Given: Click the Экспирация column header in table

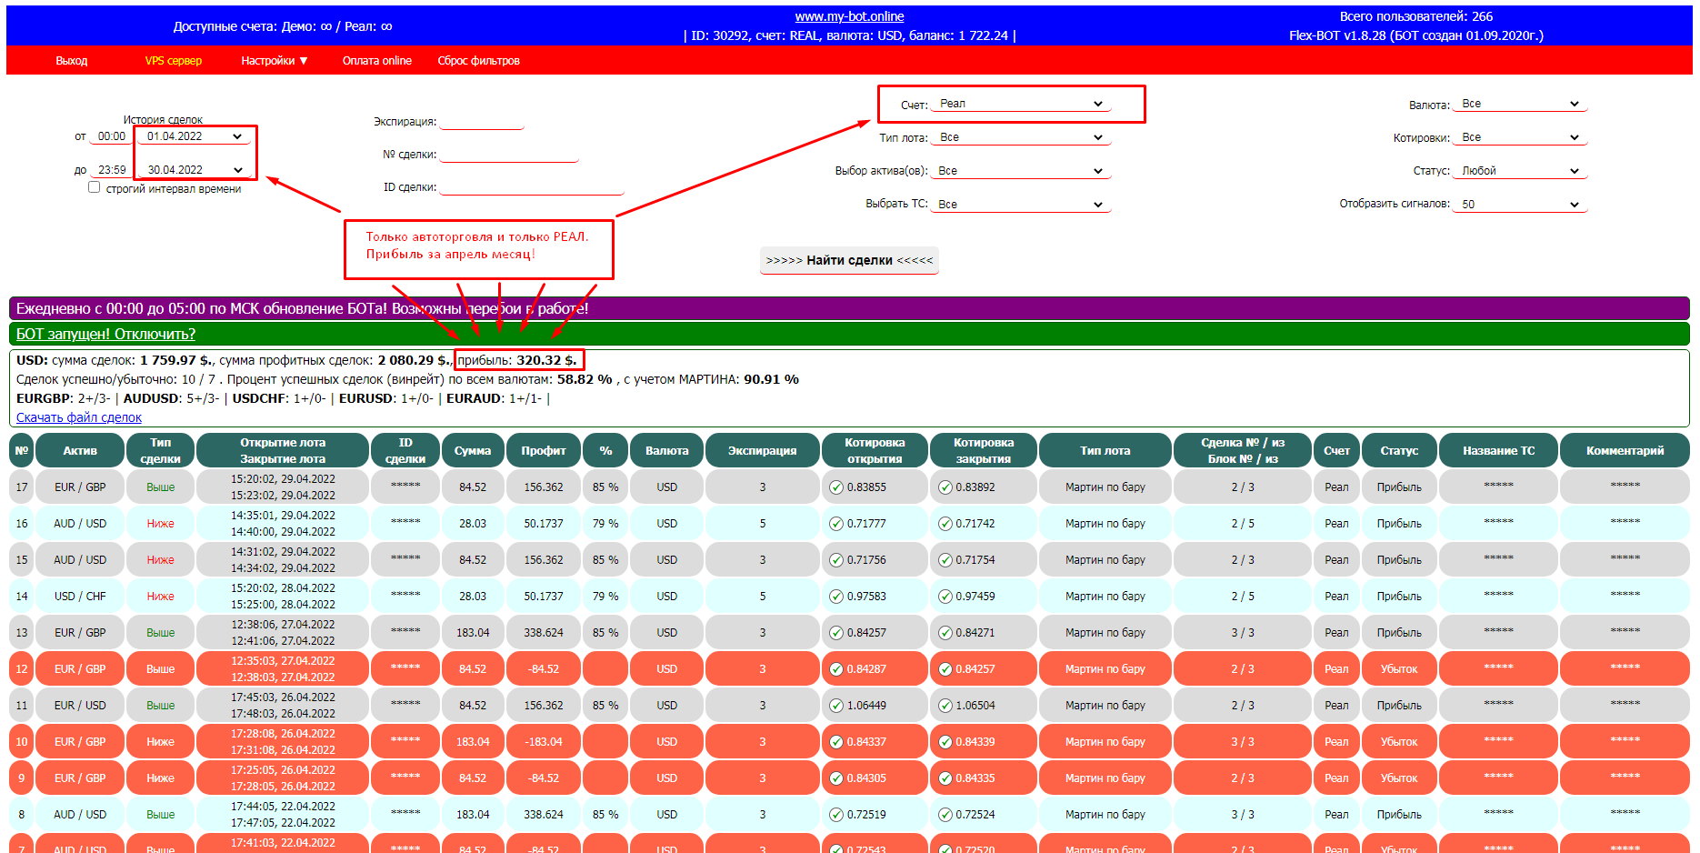Looking at the screenshot, I should click(763, 450).
